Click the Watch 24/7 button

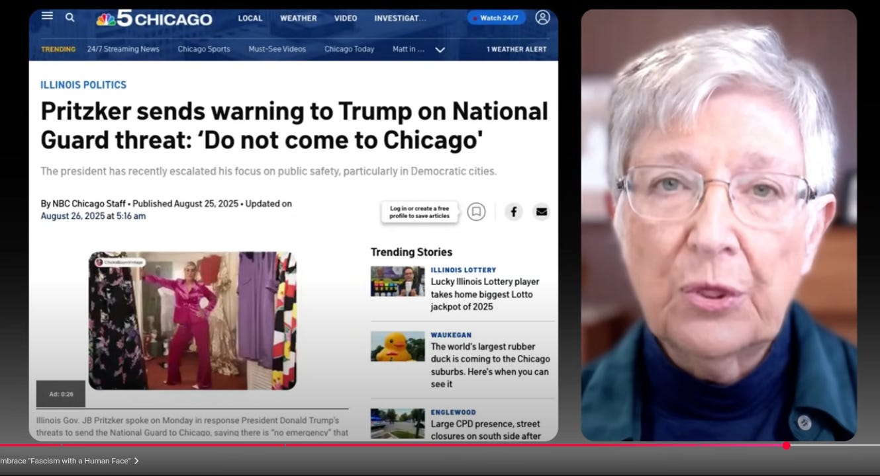point(497,18)
